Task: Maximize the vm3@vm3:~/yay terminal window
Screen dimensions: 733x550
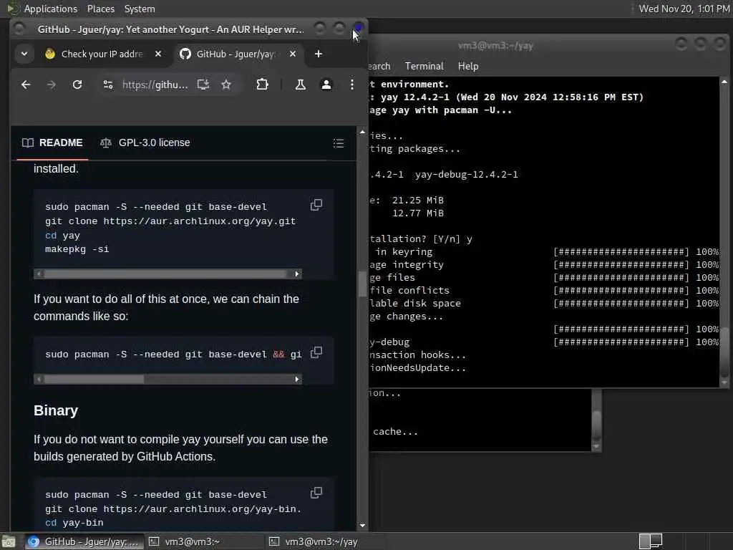Action: 700,44
